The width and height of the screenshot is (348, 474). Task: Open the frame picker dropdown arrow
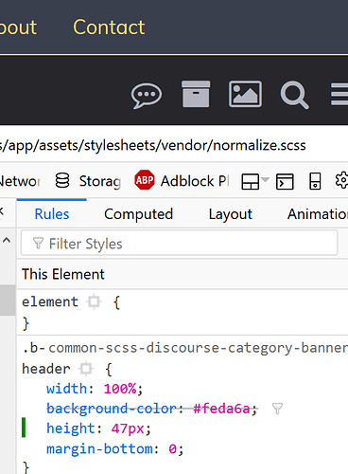click(266, 180)
